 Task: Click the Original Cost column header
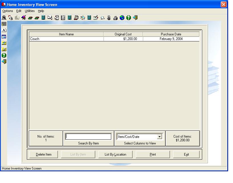(123, 34)
